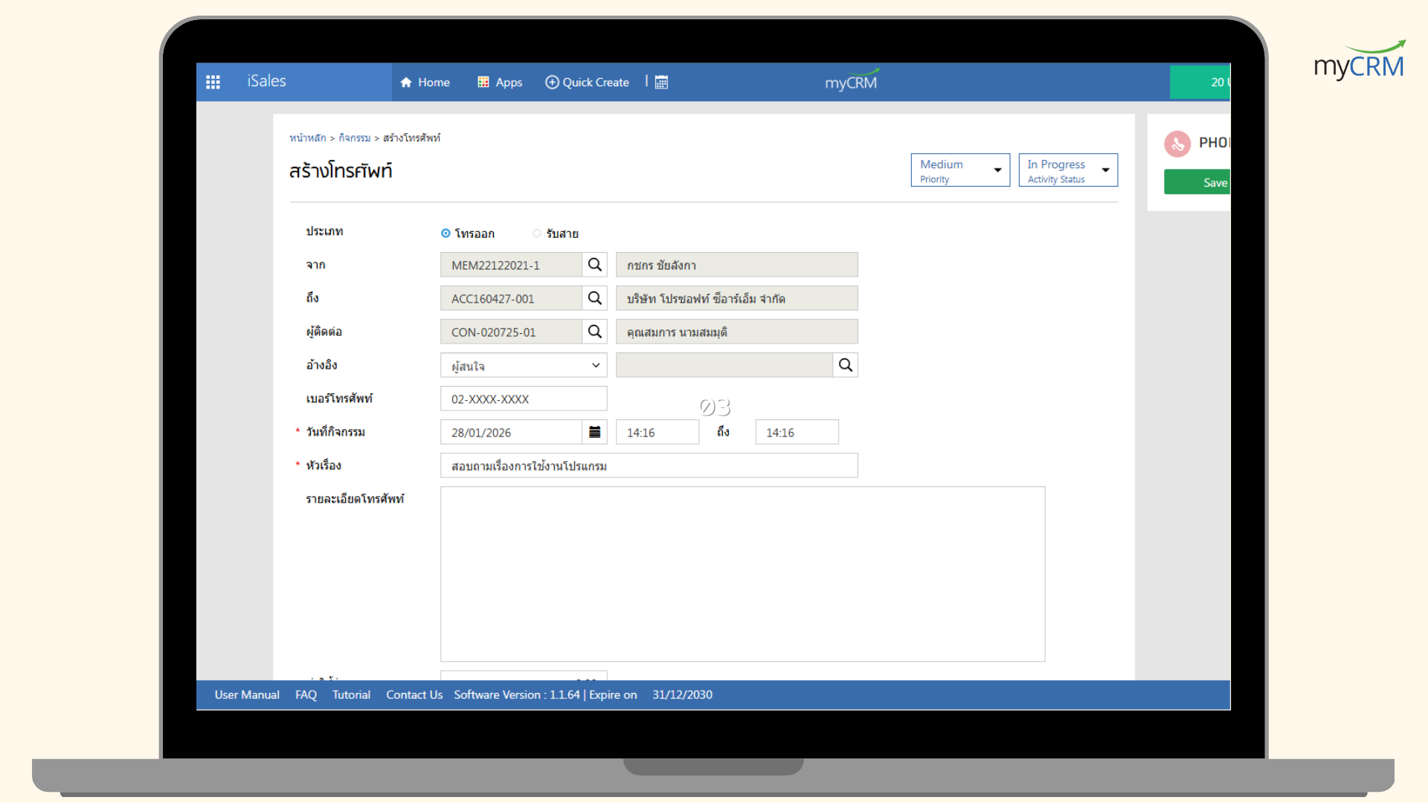Viewport: 1428px width, 803px height.
Task: Select the โทรออก radio button
Action: coord(446,233)
